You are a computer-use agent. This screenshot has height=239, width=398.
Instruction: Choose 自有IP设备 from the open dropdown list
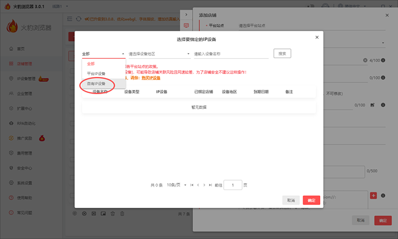point(103,83)
